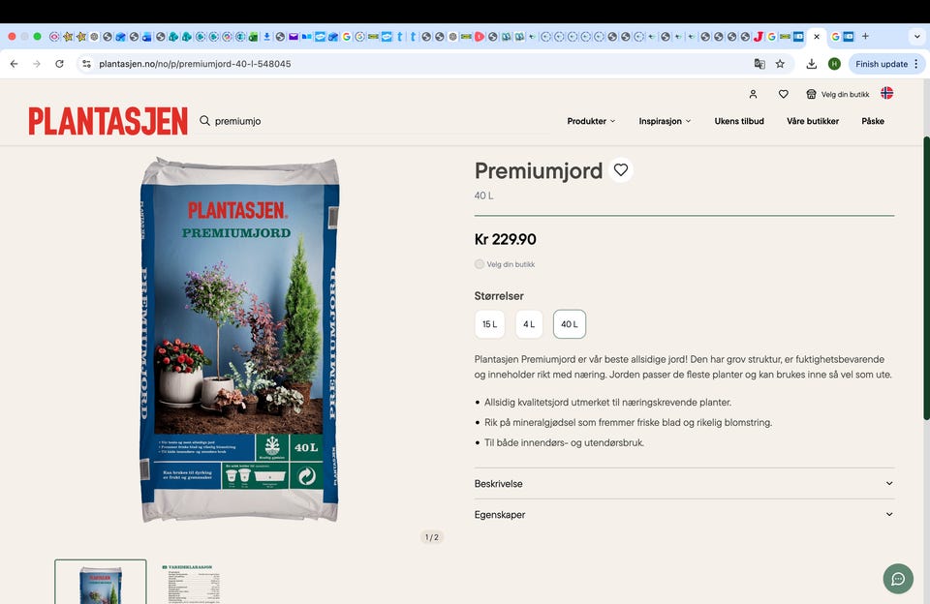
Task: Open the green H profile avatar
Action: point(834,64)
